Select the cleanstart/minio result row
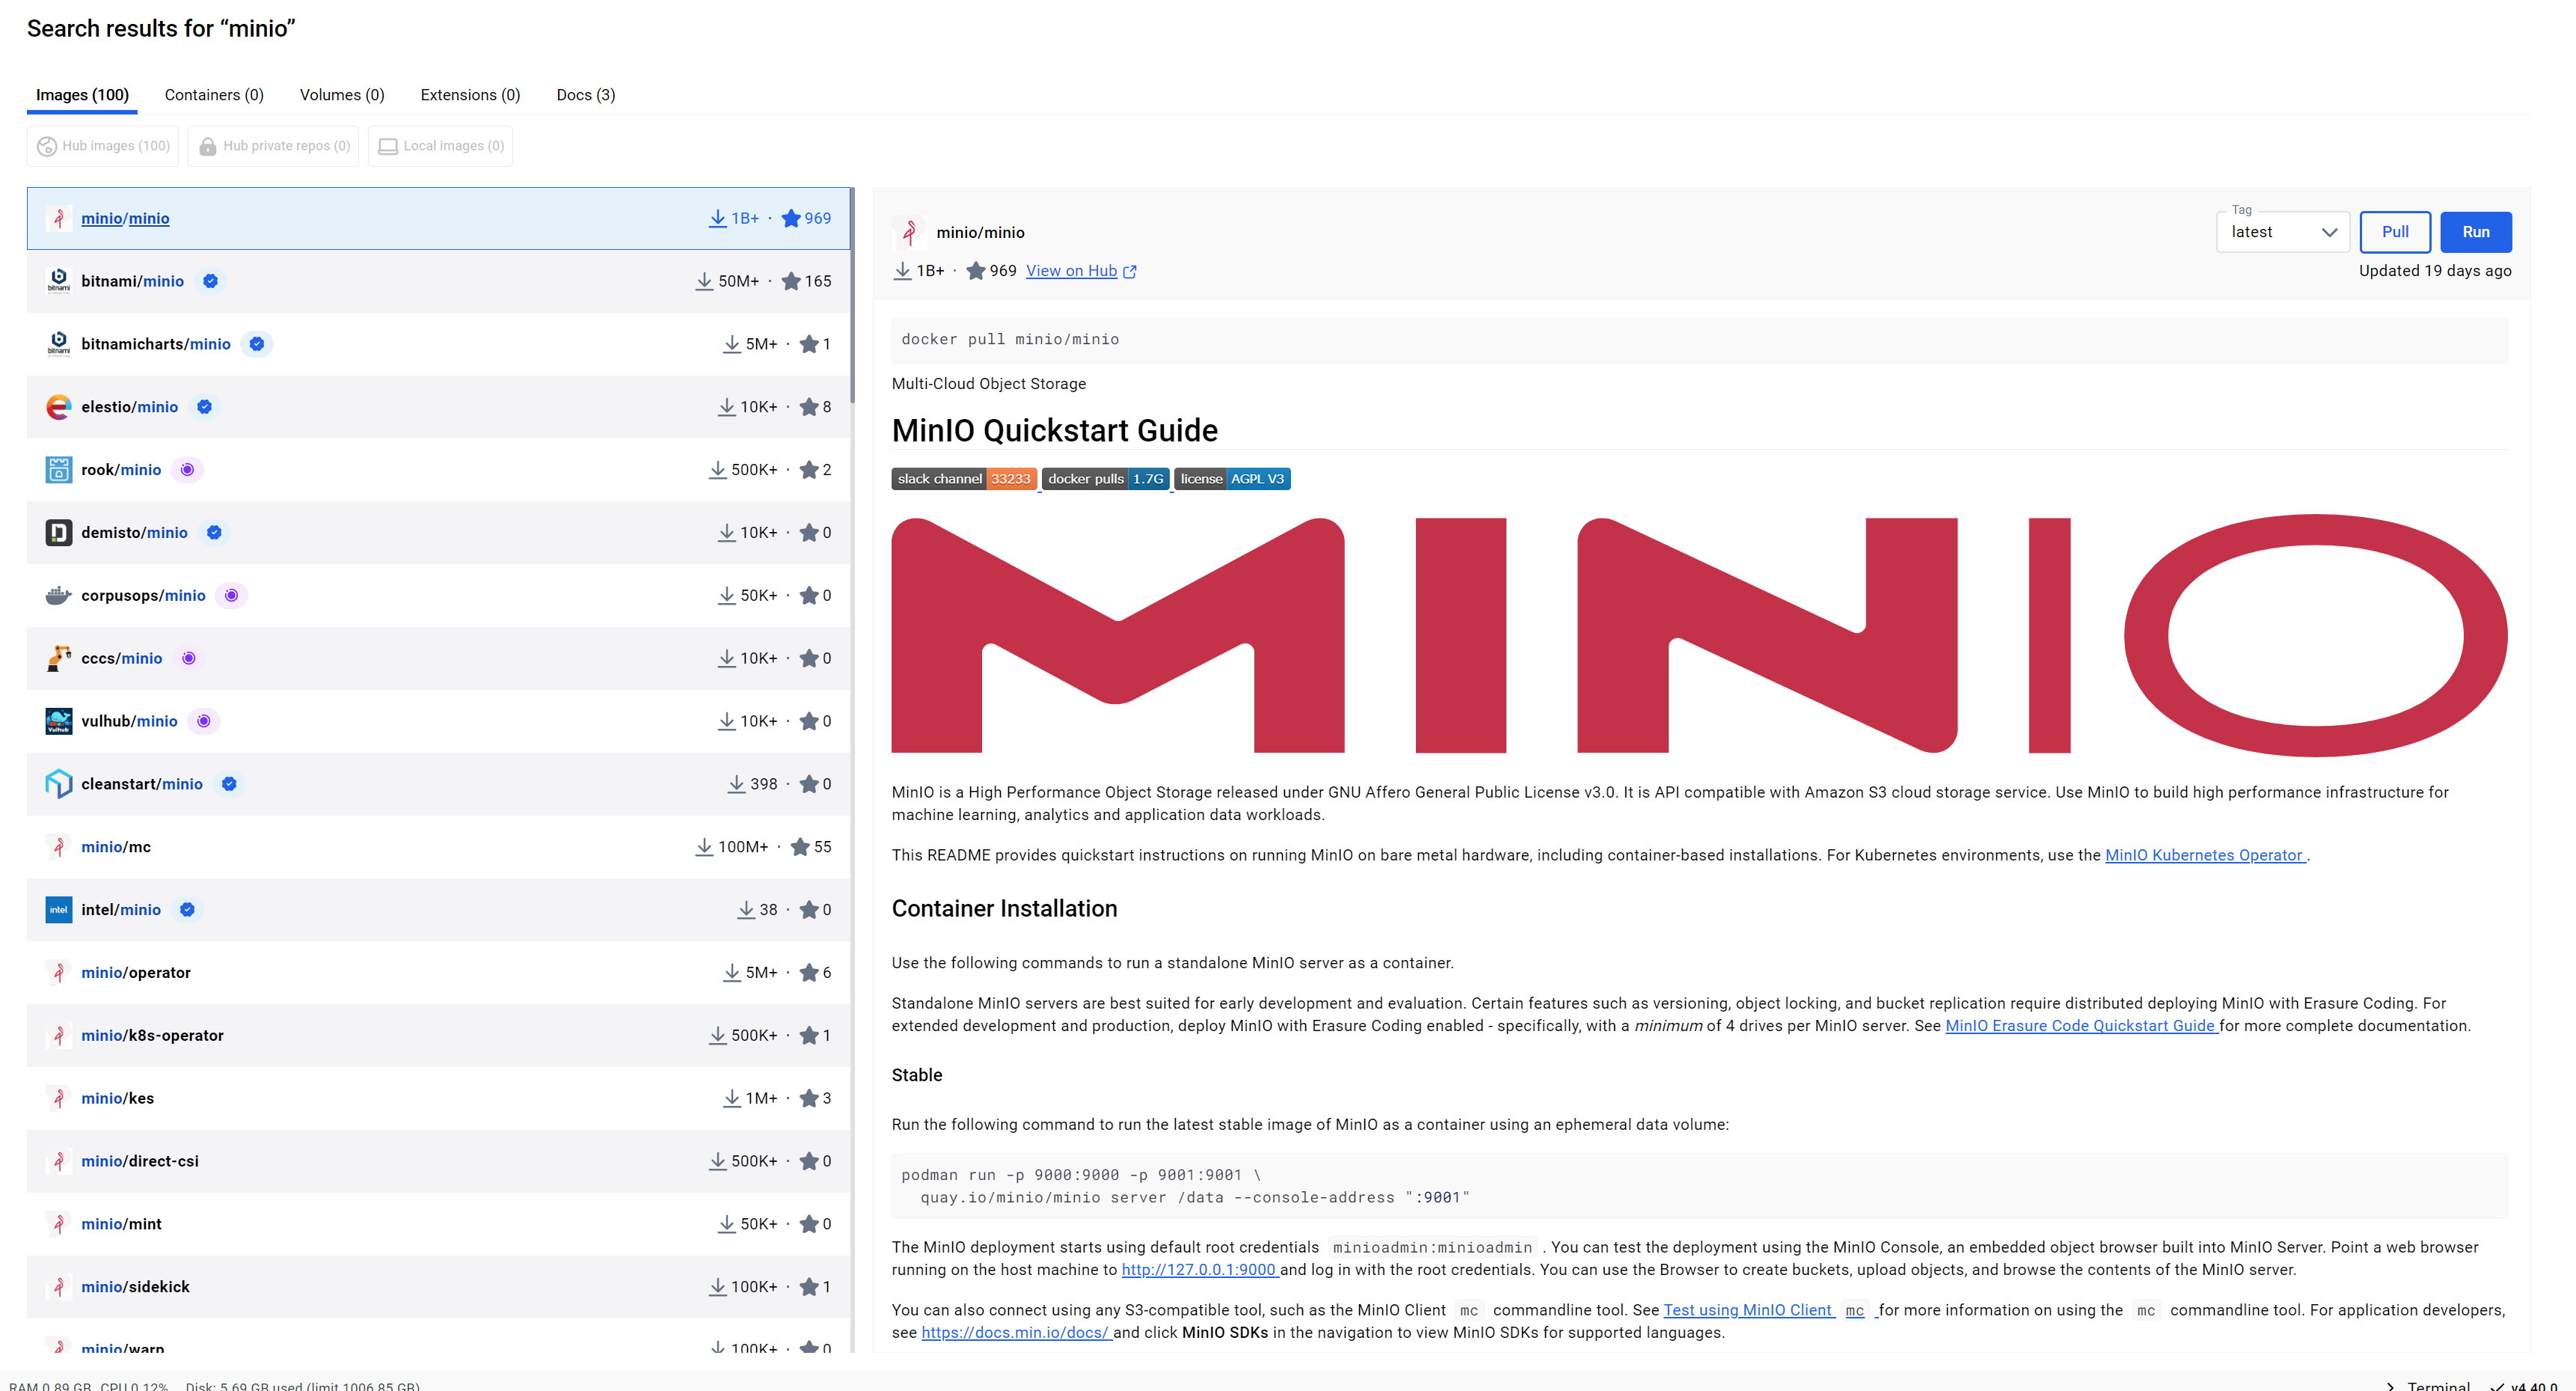Image resolution: width=2576 pixels, height=1391 pixels. pyautogui.click(x=438, y=783)
